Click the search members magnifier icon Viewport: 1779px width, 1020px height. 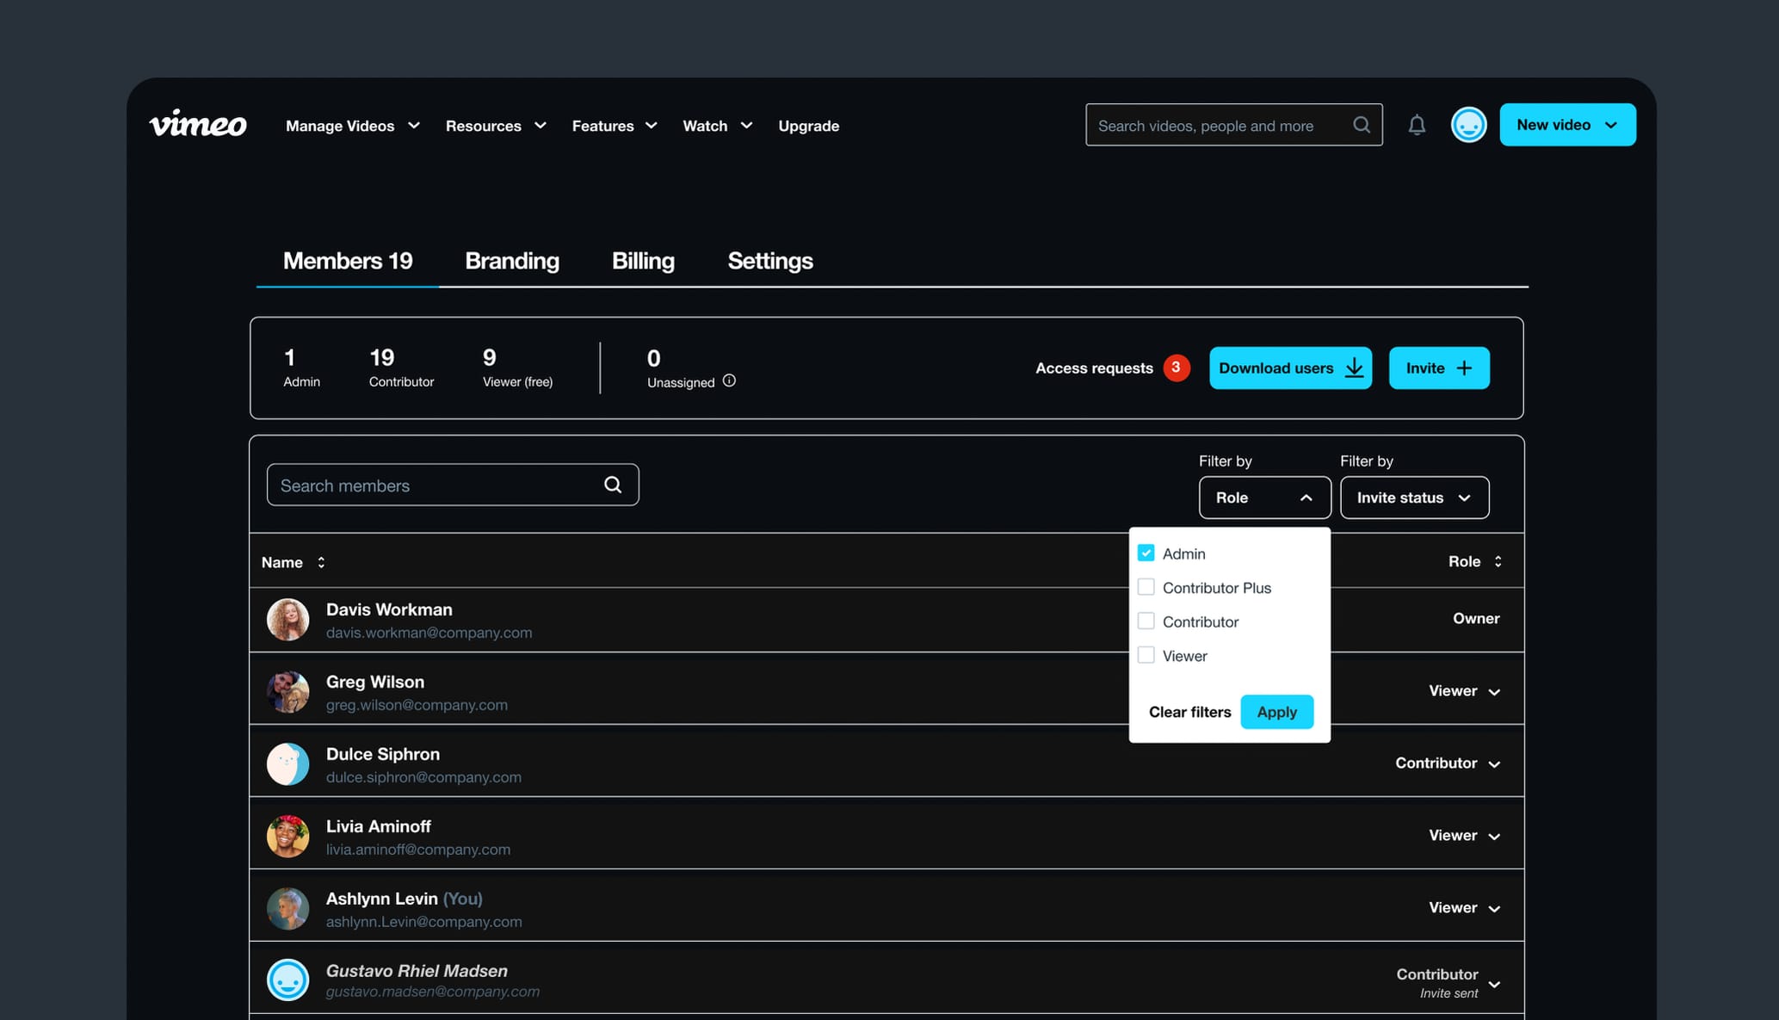613,485
